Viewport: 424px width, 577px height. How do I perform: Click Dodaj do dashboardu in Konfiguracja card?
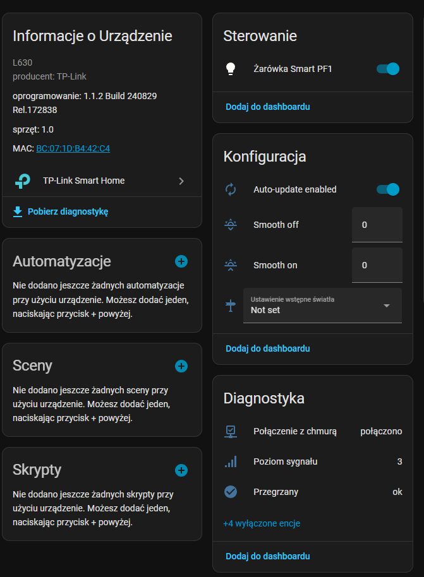(x=268, y=348)
